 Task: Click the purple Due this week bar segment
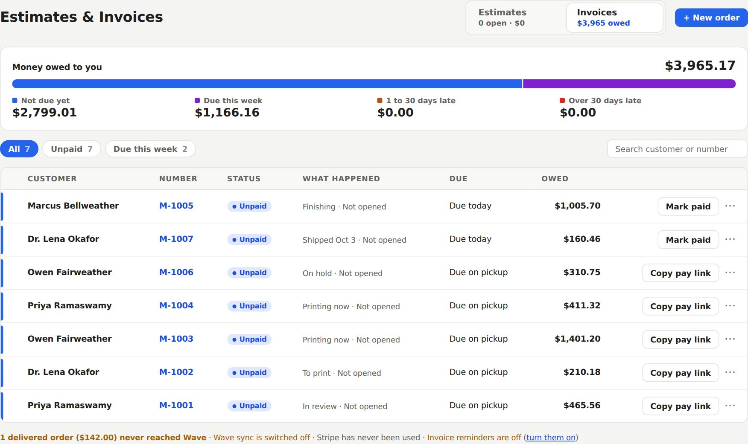click(629, 84)
